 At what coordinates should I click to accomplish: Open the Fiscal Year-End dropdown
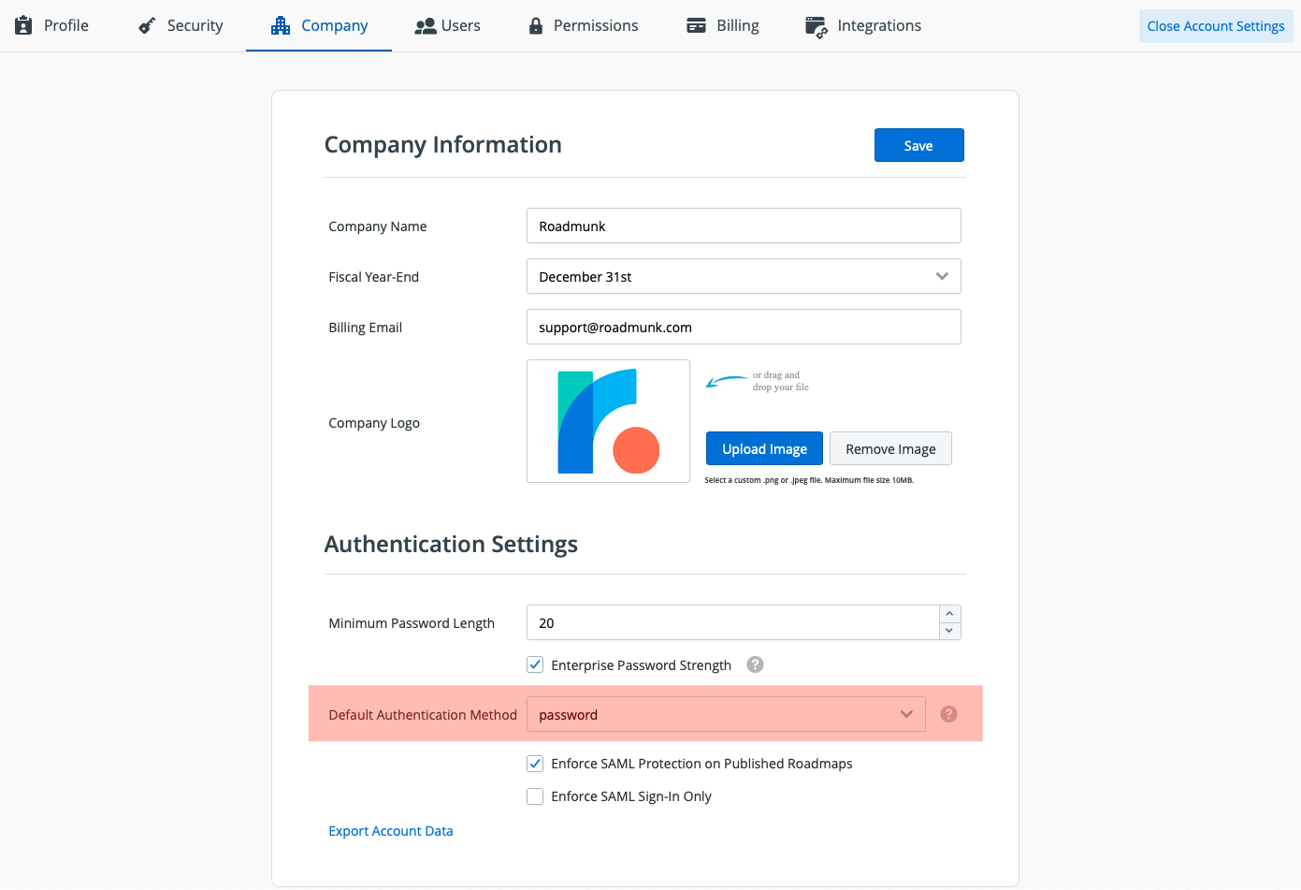click(x=744, y=276)
